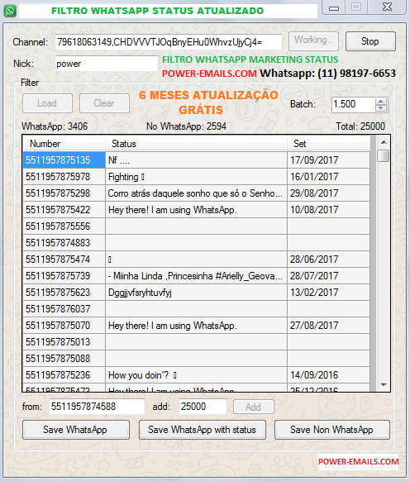This screenshot has width=410, height=481.
Task: Click the 'No WhatsApp: 2594' counter
Action: tap(186, 126)
